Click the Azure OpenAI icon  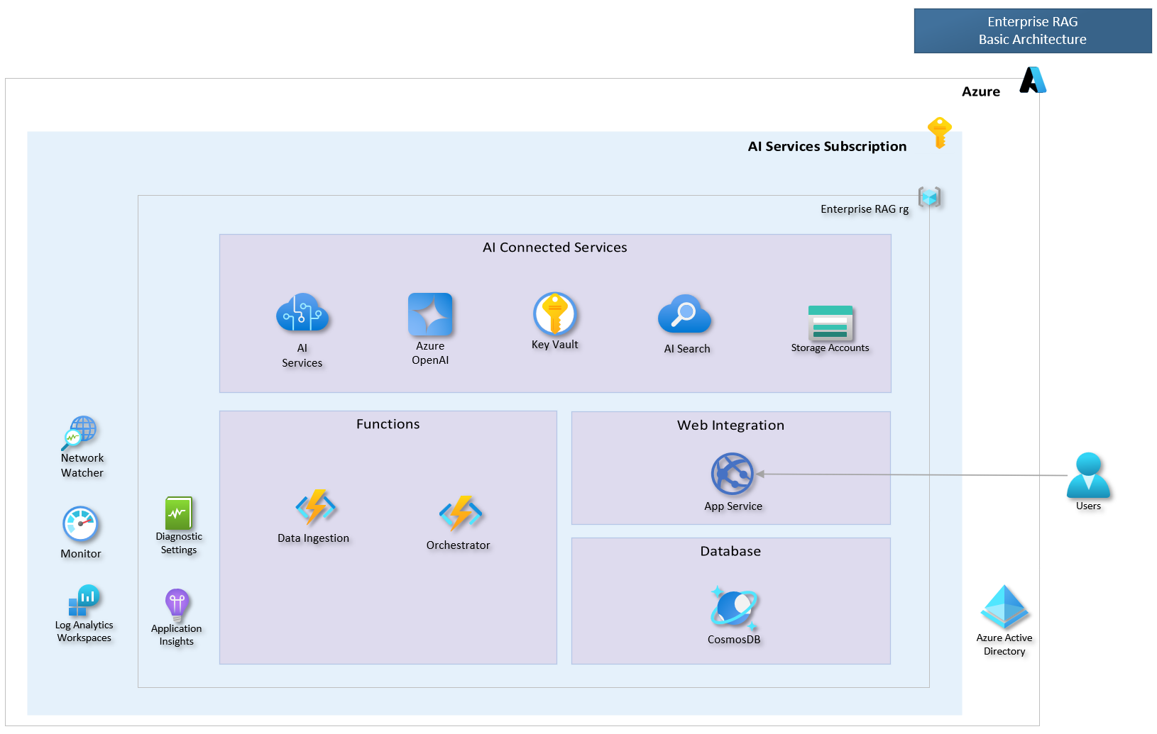point(430,314)
